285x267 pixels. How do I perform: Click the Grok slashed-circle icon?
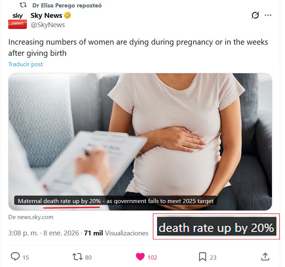click(255, 15)
